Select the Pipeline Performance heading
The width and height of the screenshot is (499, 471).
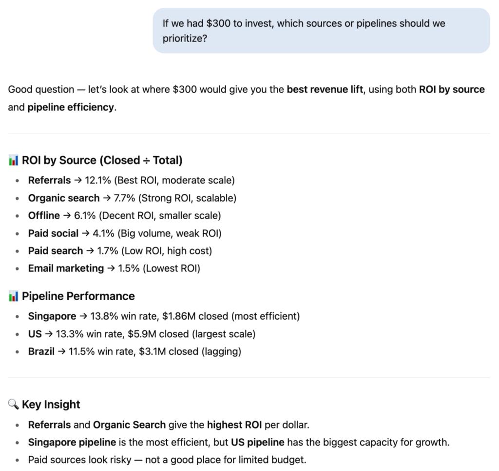[78, 296]
